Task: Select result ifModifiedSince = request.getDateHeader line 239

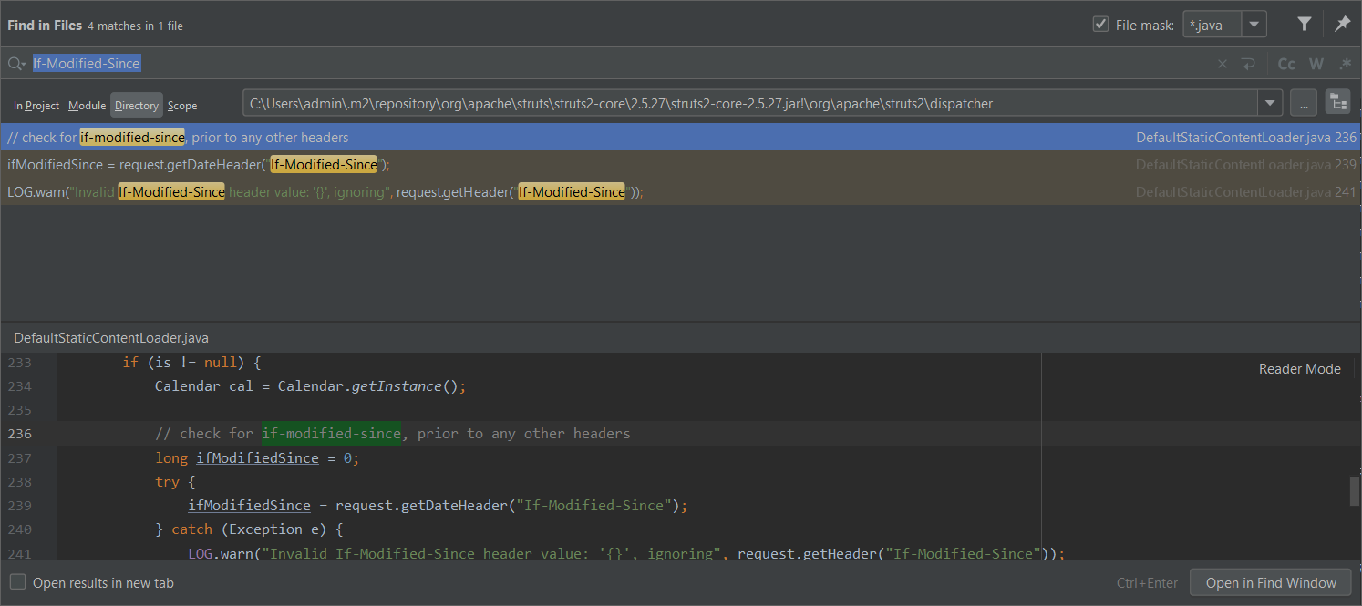Action: pos(680,165)
